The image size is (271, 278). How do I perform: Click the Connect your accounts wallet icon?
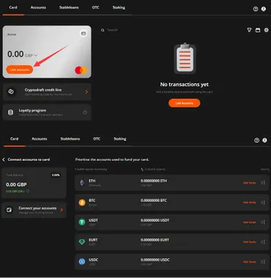9,210
